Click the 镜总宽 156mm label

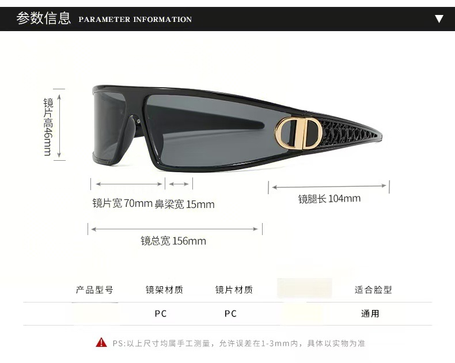click(x=173, y=241)
